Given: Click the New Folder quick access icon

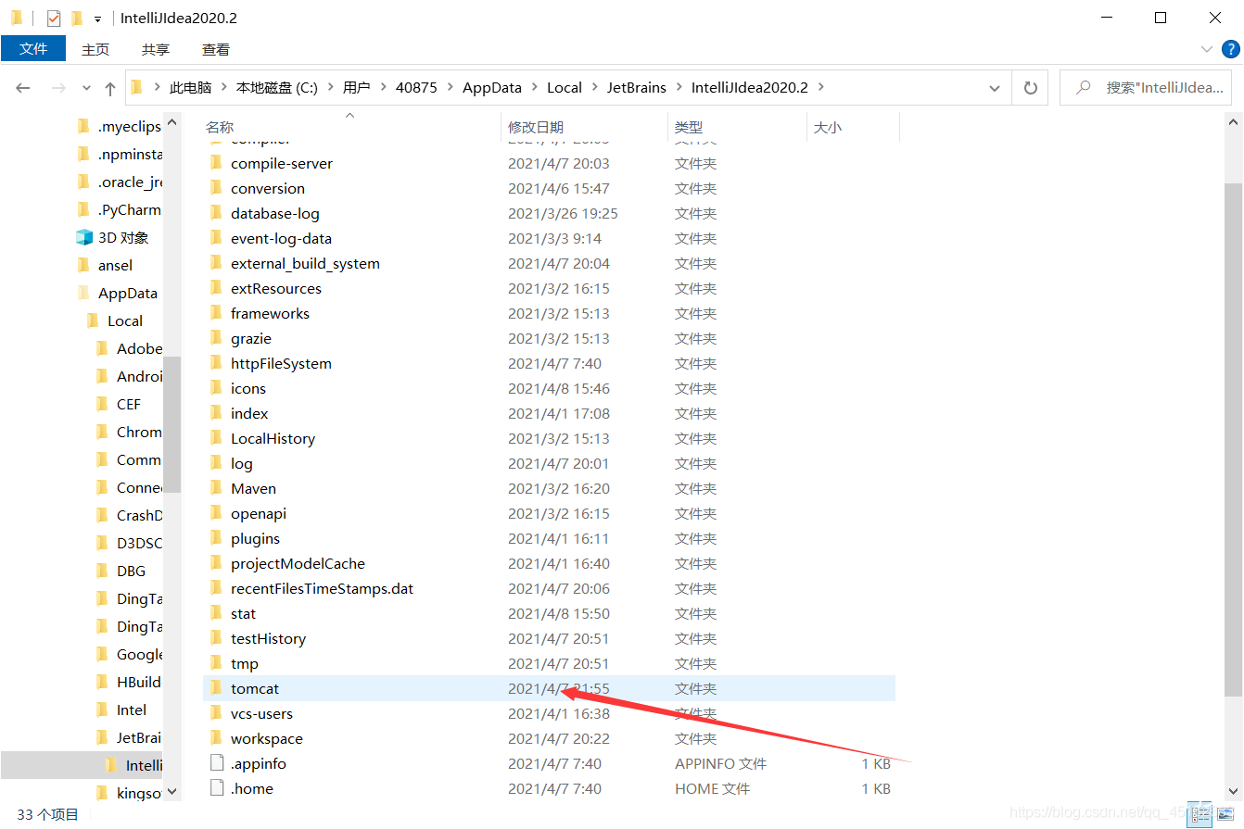Looking at the screenshot, I should pyautogui.click(x=76, y=18).
